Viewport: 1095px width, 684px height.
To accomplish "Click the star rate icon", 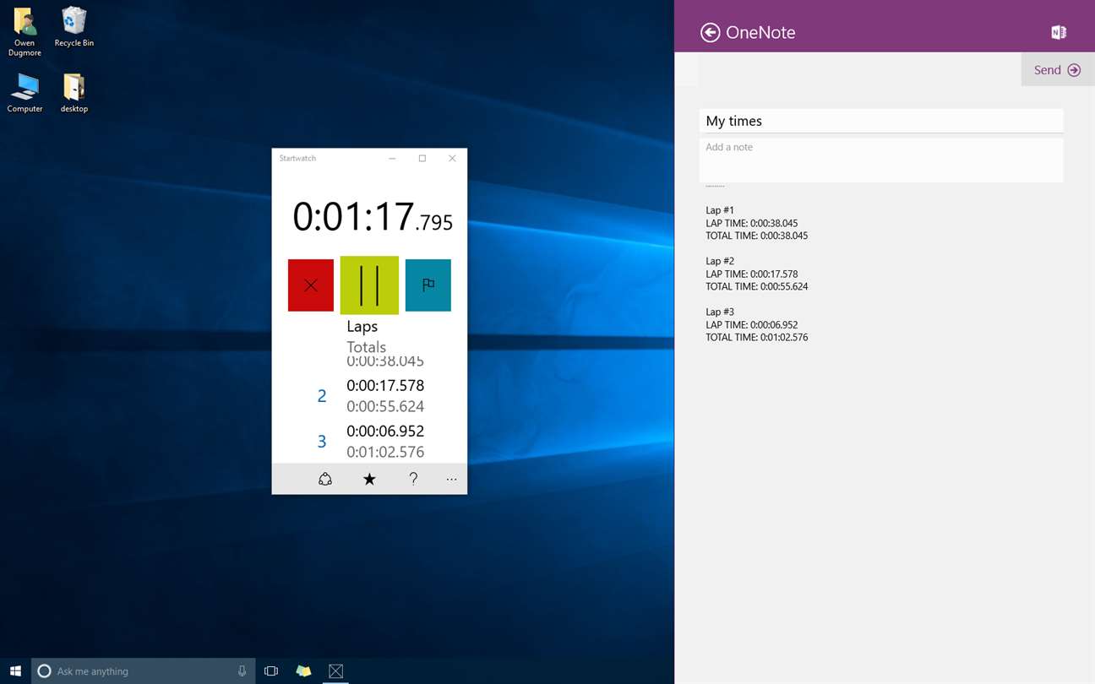I will (369, 479).
